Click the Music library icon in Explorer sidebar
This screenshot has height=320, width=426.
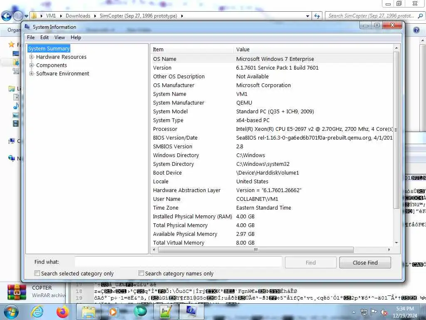(x=16, y=106)
